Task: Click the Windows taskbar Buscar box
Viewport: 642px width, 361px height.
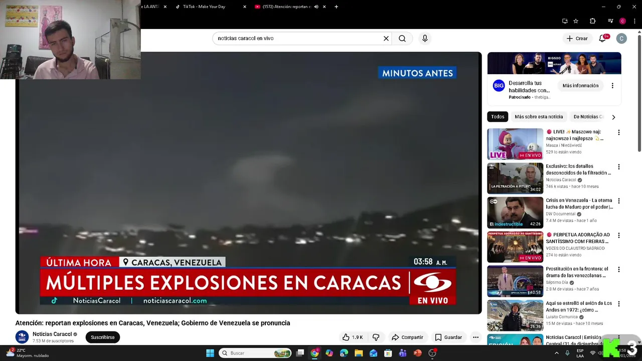Action: pos(256,353)
